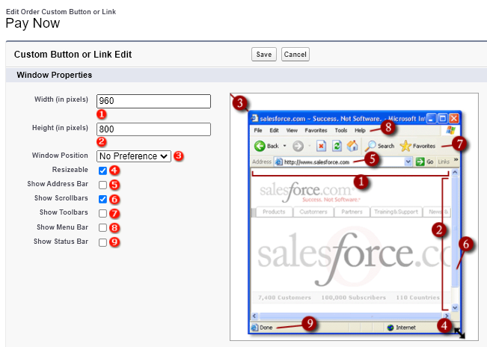Turn on the Show Status Bar checkbox
The image size is (487, 347).
102,242
